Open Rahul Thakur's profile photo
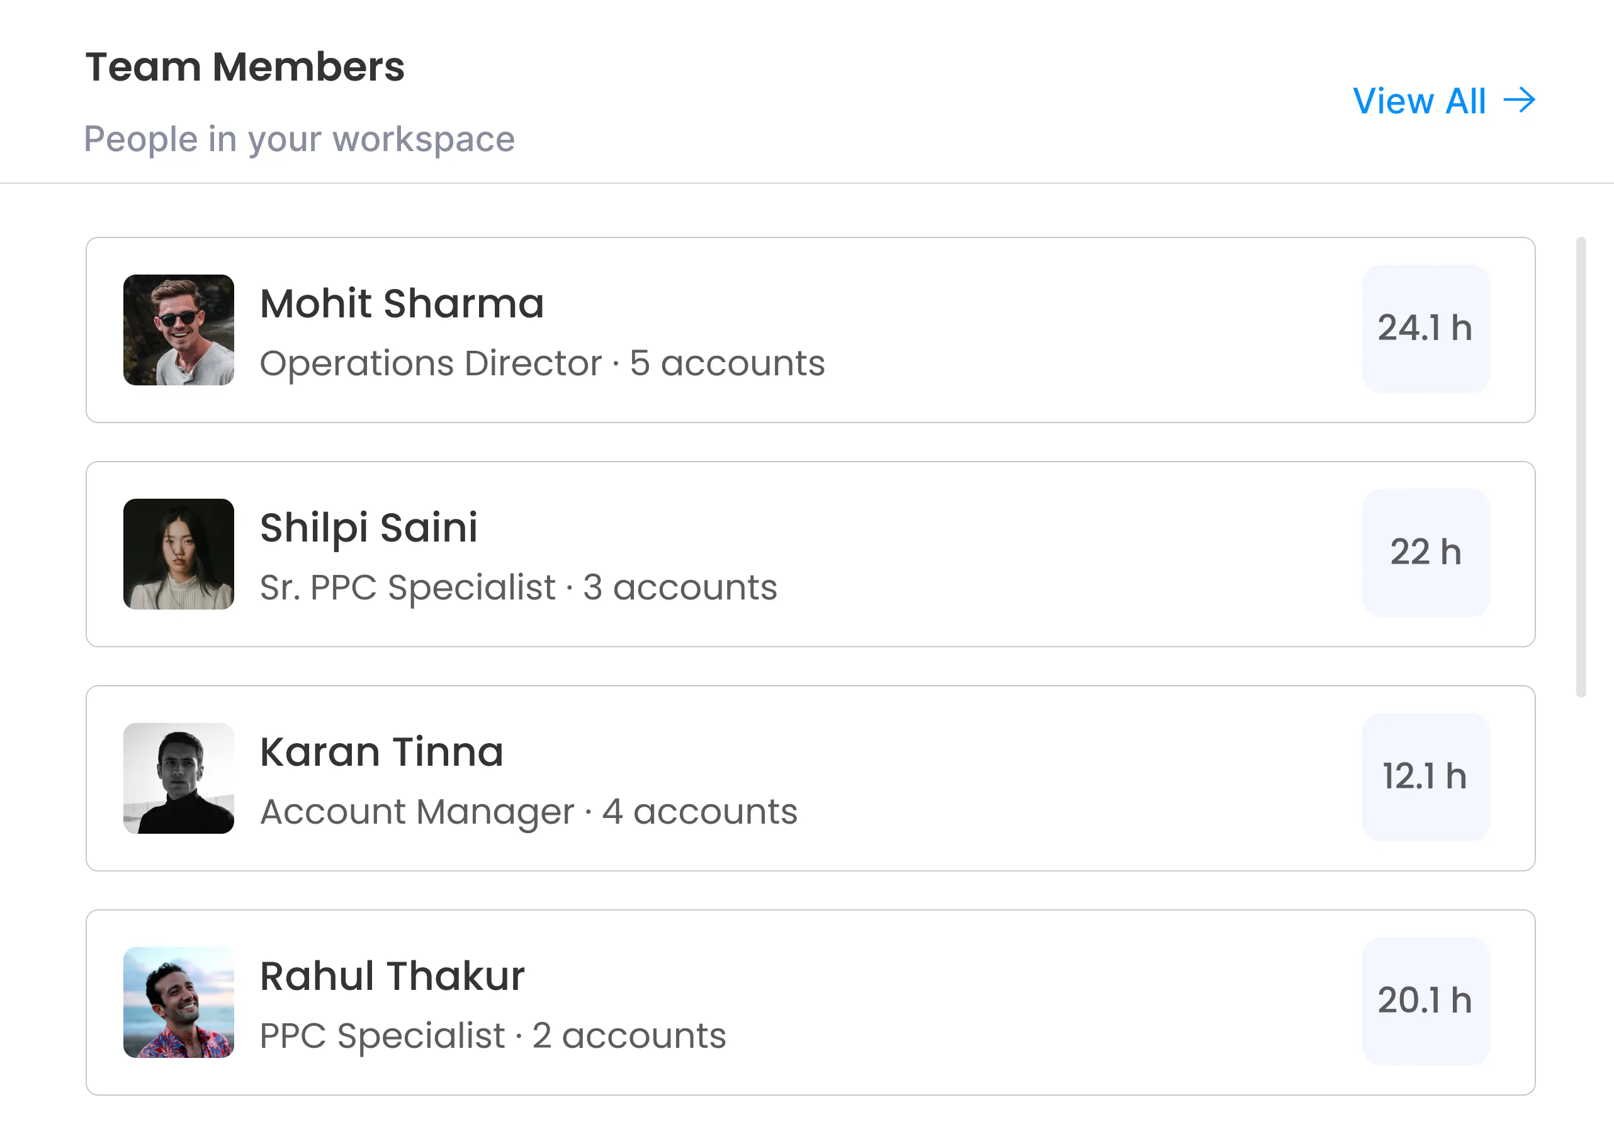 [179, 1003]
